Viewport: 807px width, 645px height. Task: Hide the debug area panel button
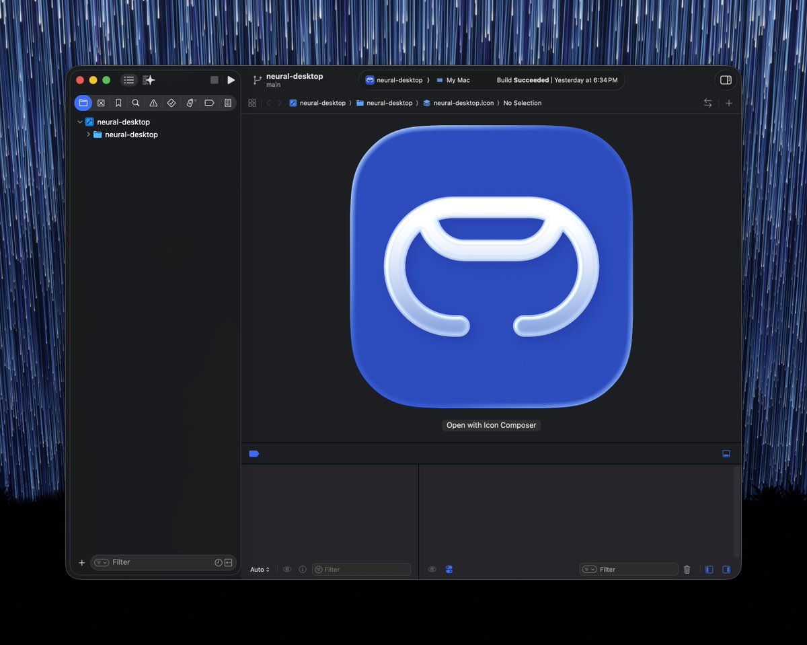click(x=726, y=454)
